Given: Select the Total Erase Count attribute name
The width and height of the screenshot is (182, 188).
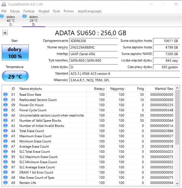Looking at the screenshot, I should [32, 131].
